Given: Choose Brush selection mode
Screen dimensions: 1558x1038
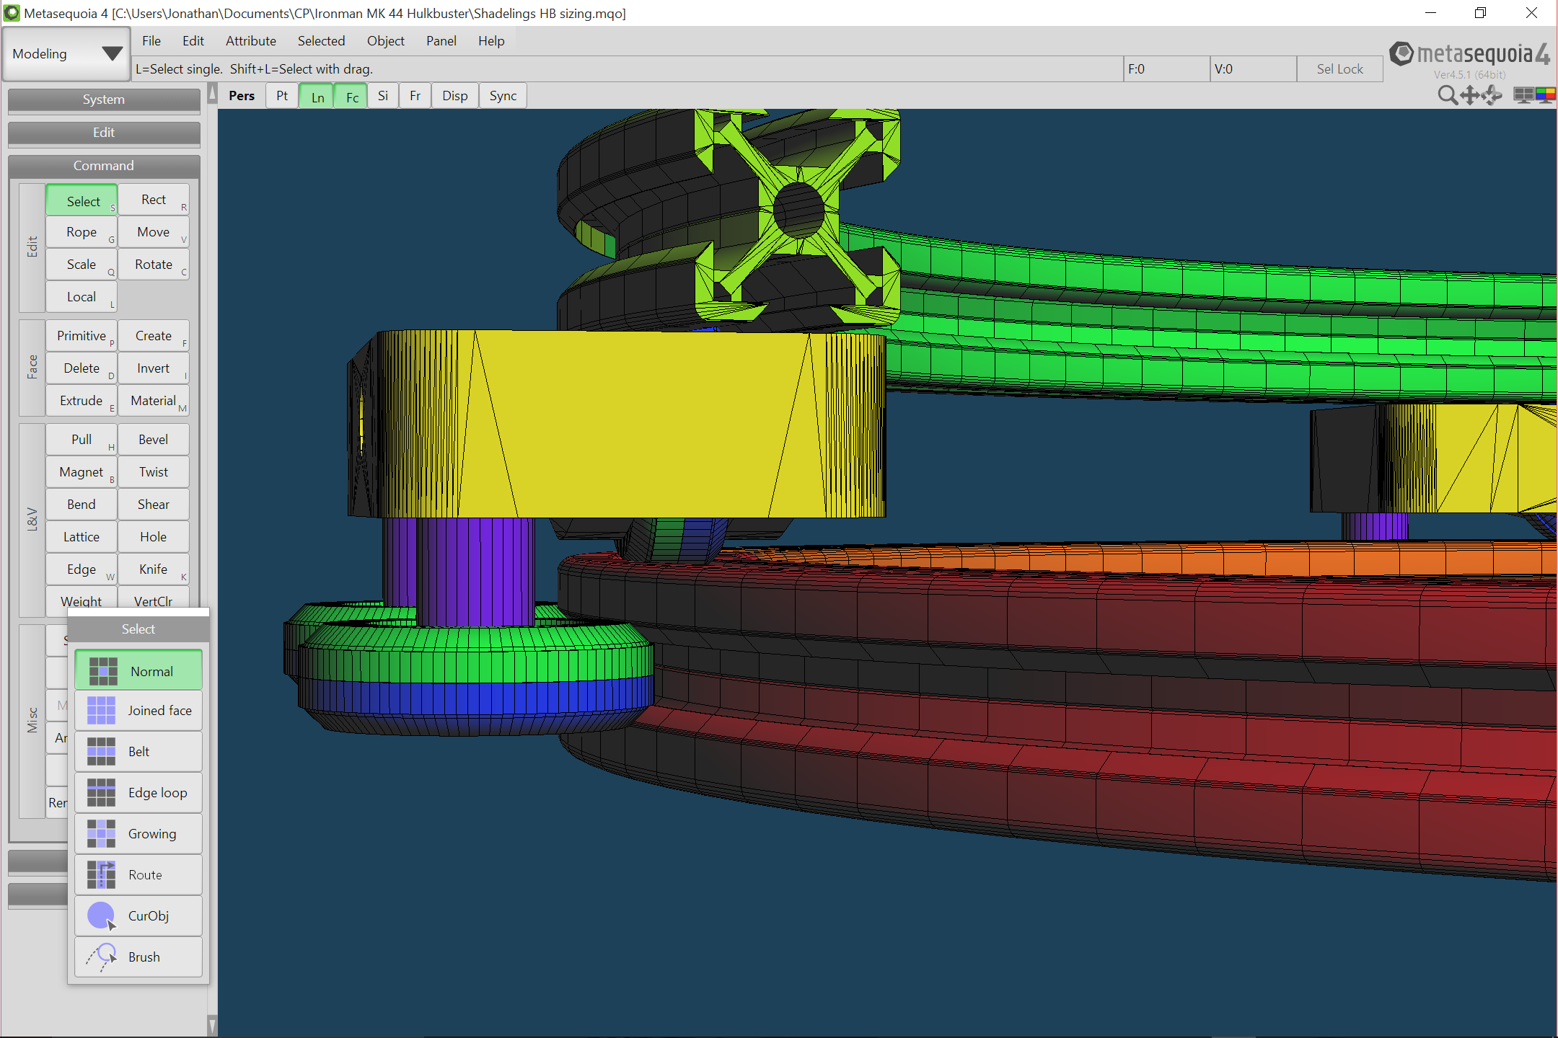Looking at the screenshot, I should (x=138, y=957).
